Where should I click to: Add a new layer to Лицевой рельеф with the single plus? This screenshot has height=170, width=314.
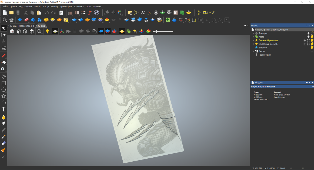pyautogui.click(x=305, y=40)
